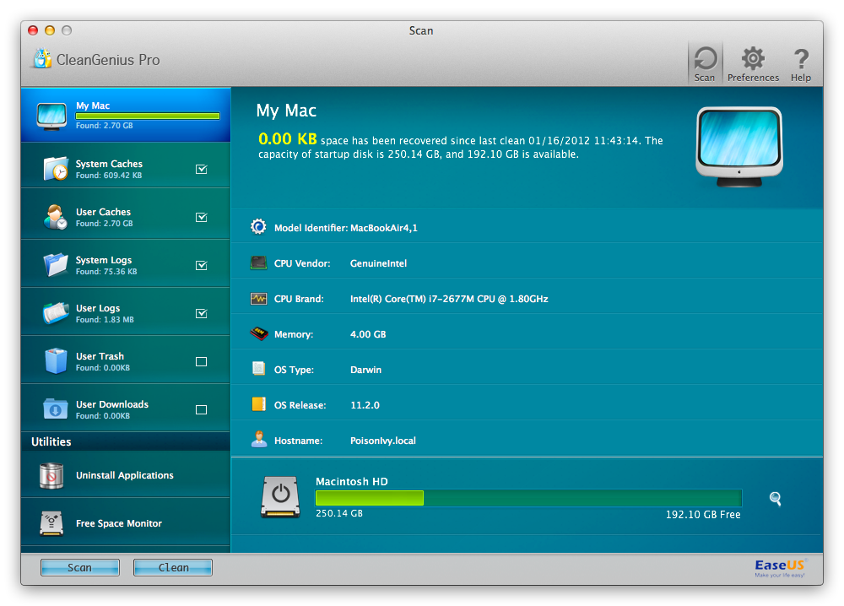Image resolution: width=844 pixels, height=606 pixels.
Task: Click Macintosh HD disk usage bar
Action: [x=528, y=498]
